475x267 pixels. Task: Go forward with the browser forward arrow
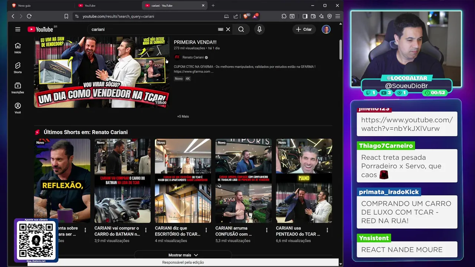point(21,16)
